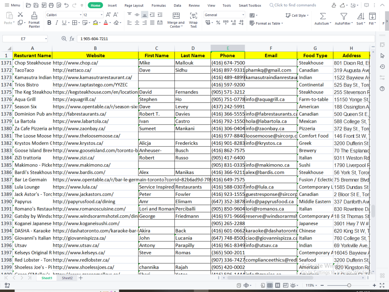
Task: Click the Click to find commands search box
Action: pos(293,5)
